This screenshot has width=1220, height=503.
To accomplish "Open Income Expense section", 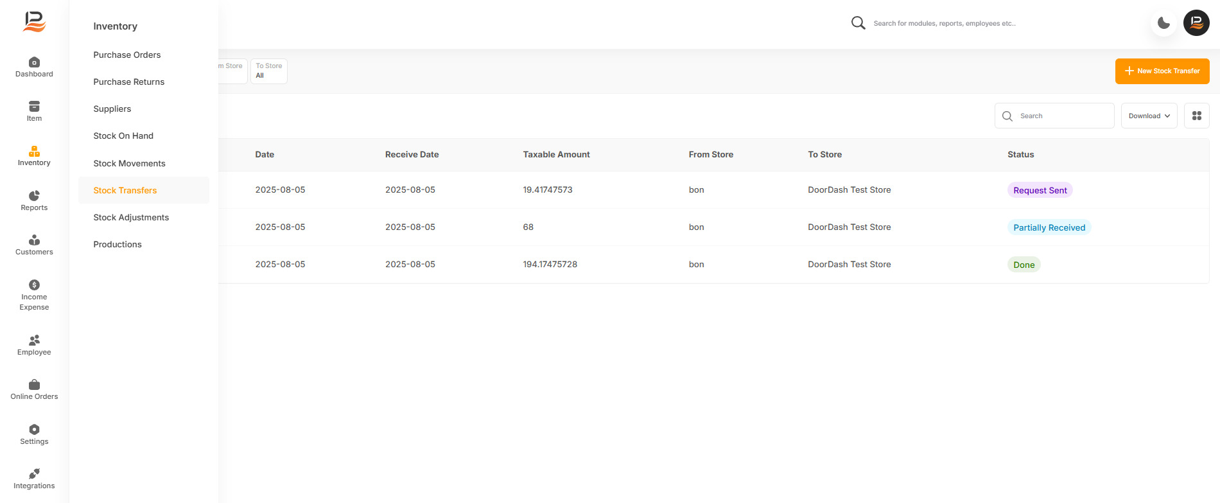I will 34,295.
